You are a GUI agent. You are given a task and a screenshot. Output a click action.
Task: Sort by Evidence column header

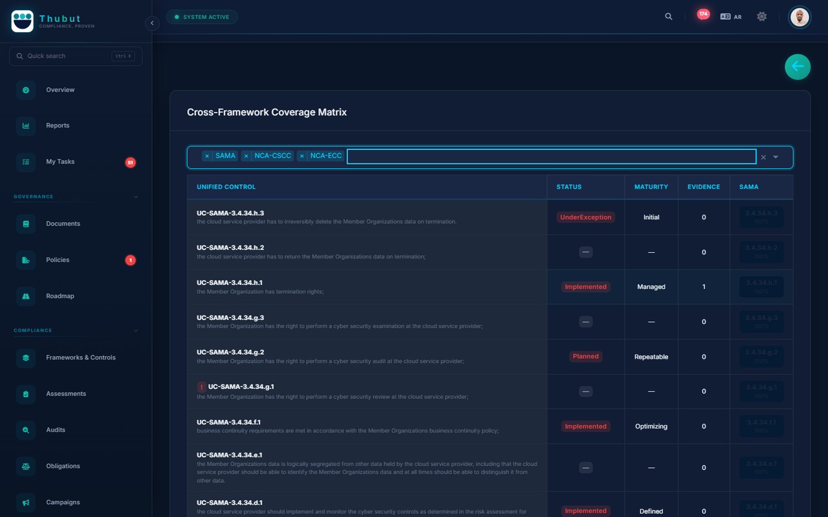pyautogui.click(x=704, y=187)
